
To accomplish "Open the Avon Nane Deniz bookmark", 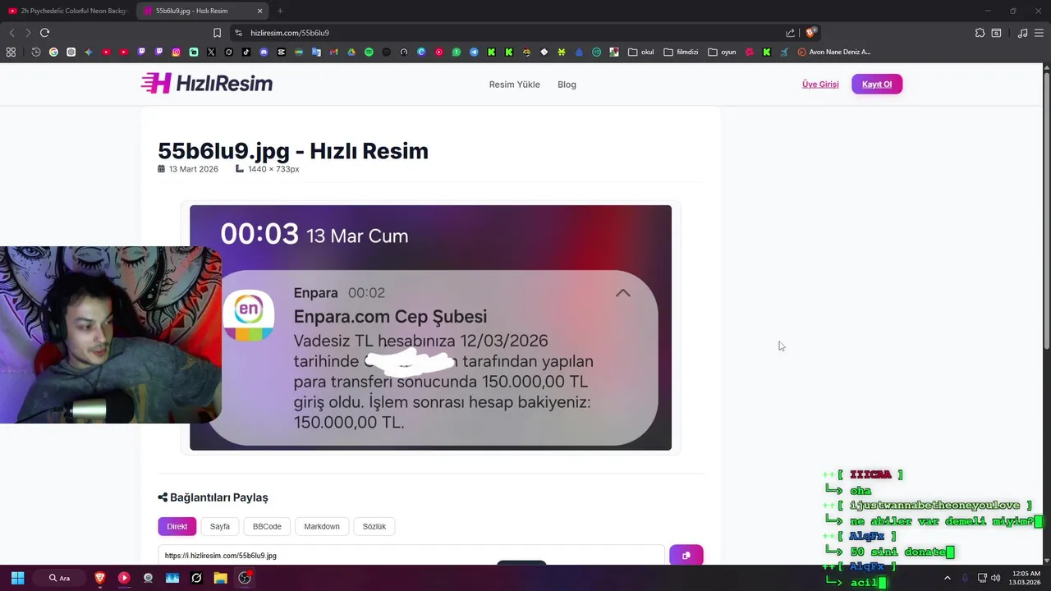I will [834, 52].
